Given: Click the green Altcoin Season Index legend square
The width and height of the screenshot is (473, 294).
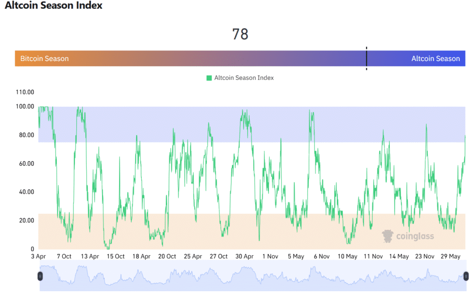Looking at the screenshot, I should (209, 78).
